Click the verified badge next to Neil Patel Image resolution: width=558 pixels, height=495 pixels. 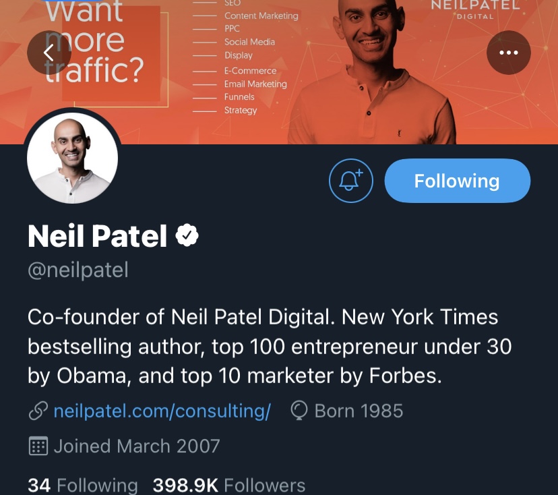[187, 235]
